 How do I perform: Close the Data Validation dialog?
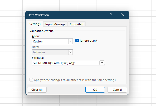pos(123,15)
